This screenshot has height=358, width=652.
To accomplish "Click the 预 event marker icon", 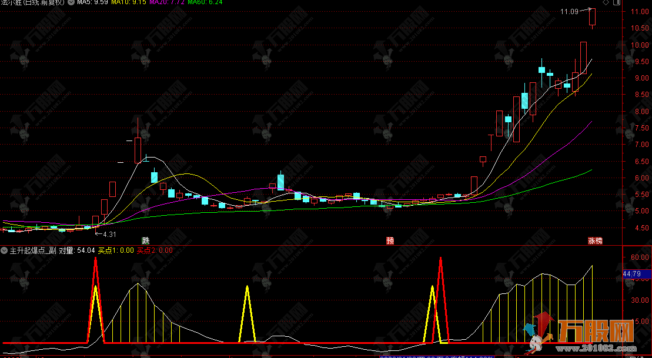I will point(390,240).
